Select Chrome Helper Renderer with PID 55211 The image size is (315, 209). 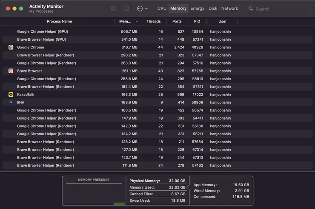157,134
